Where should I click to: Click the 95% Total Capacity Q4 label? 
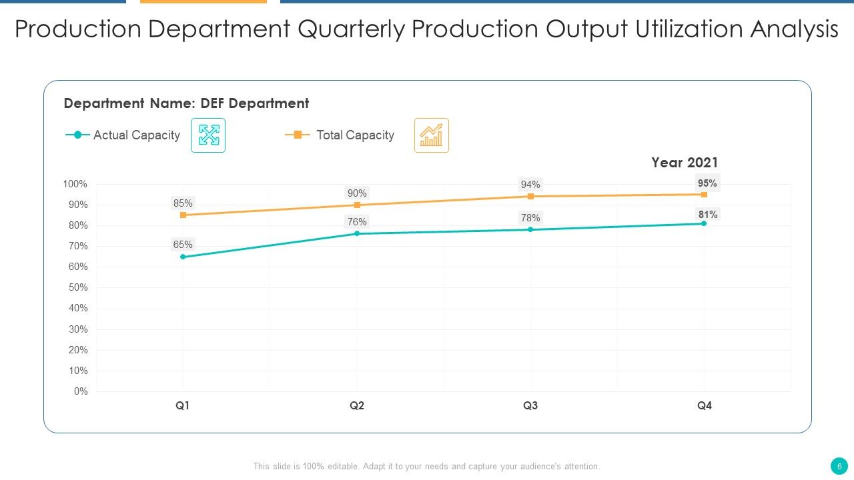(x=707, y=183)
